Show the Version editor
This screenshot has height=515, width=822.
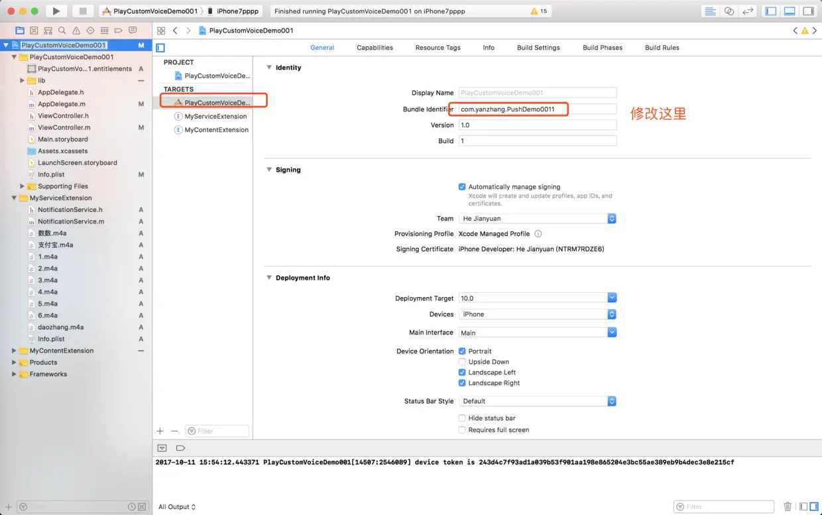748,11
